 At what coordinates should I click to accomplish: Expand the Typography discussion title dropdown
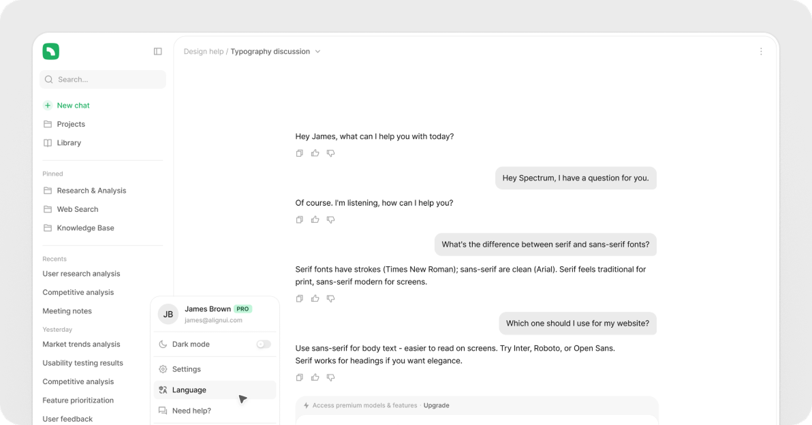coord(317,52)
